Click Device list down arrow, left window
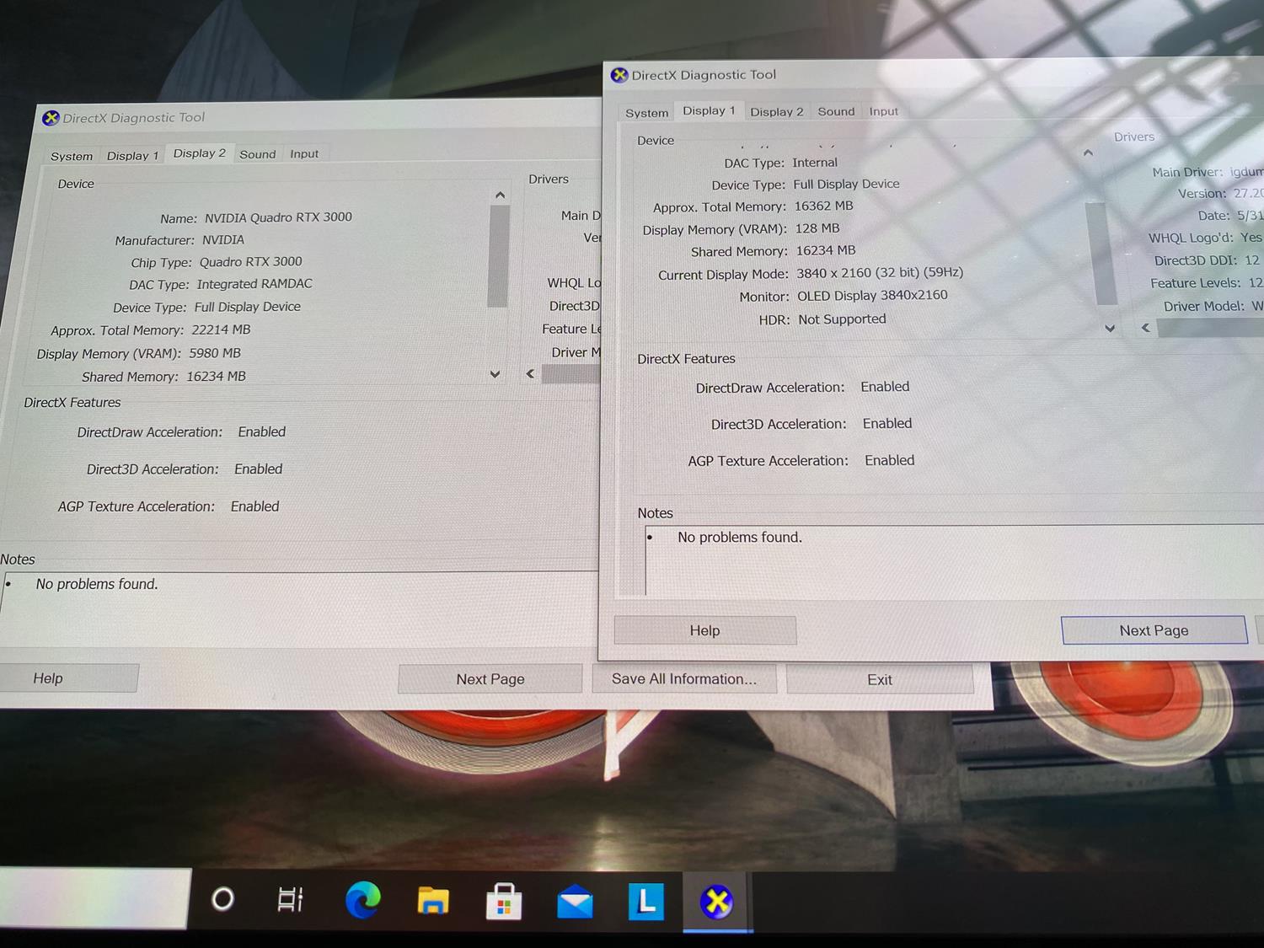The width and height of the screenshot is (1264, 948). (495, 374)
